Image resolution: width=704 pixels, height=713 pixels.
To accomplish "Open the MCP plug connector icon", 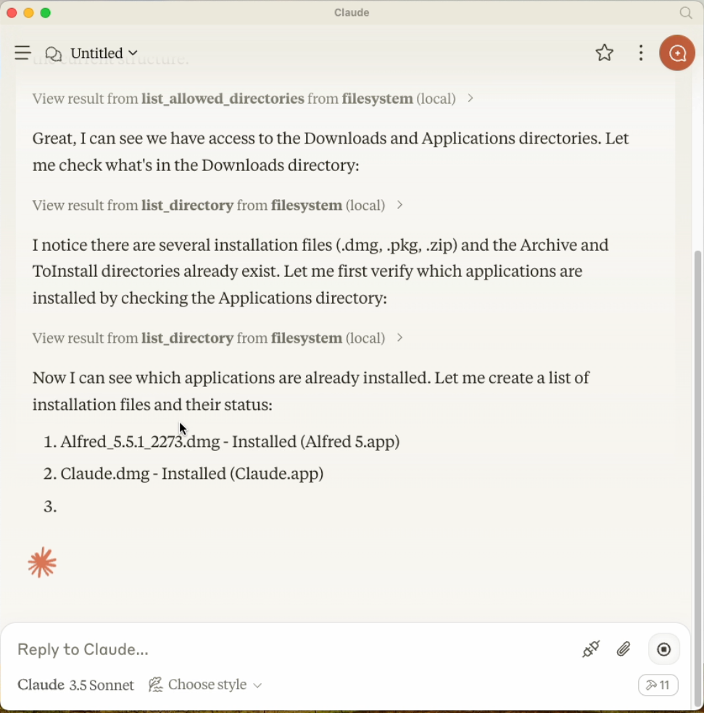I will (x=591, y=649).
